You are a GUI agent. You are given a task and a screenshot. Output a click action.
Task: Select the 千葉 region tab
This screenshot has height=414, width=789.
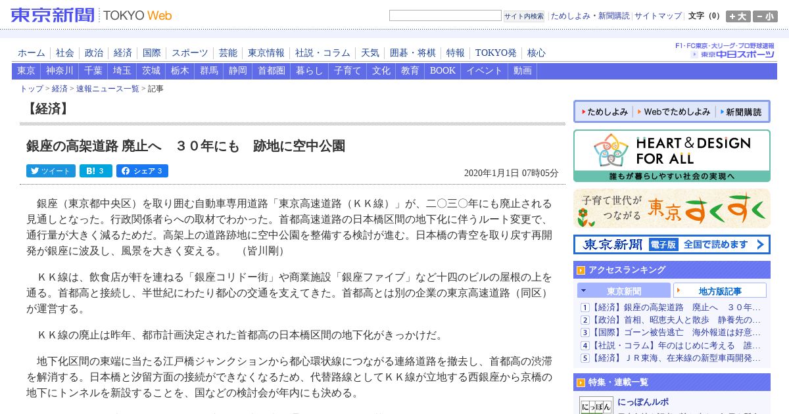tap(93, 71)
